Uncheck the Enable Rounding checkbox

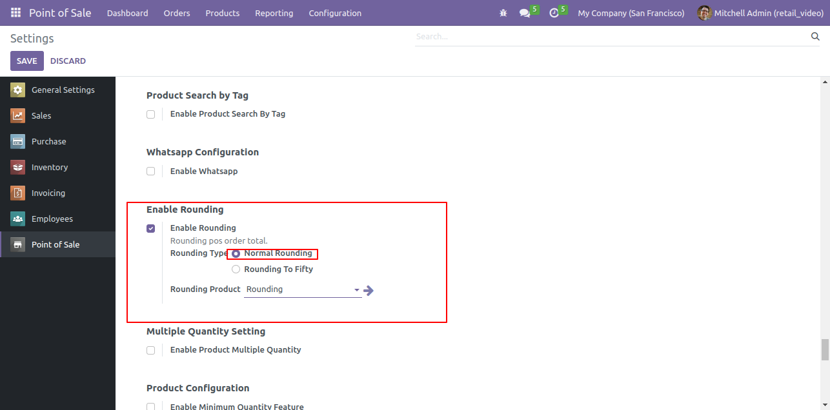tap(150, 228)
